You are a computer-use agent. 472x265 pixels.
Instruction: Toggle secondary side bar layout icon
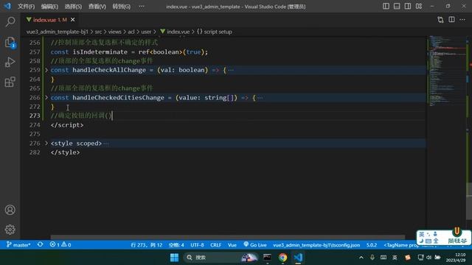pos(408,6)
